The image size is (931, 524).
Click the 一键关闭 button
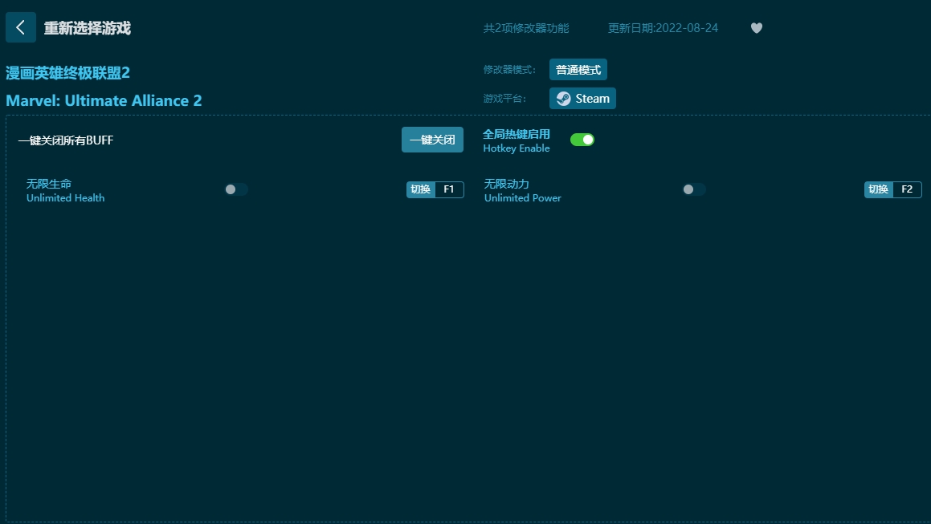432,140
